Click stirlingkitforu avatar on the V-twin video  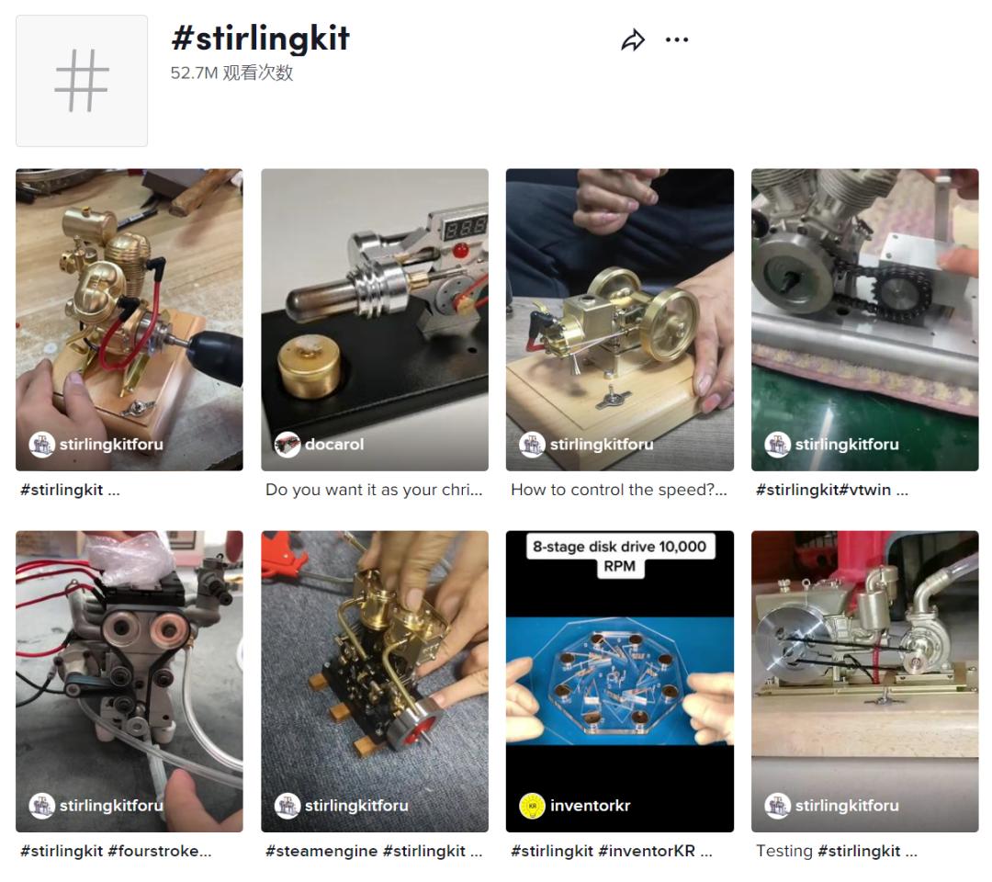778,444
